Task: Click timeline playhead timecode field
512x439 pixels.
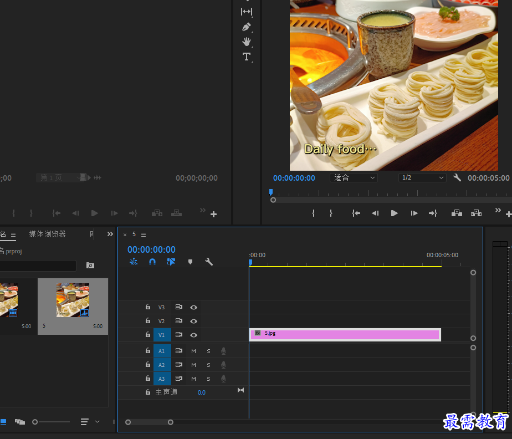Action: tap(151, 249)
